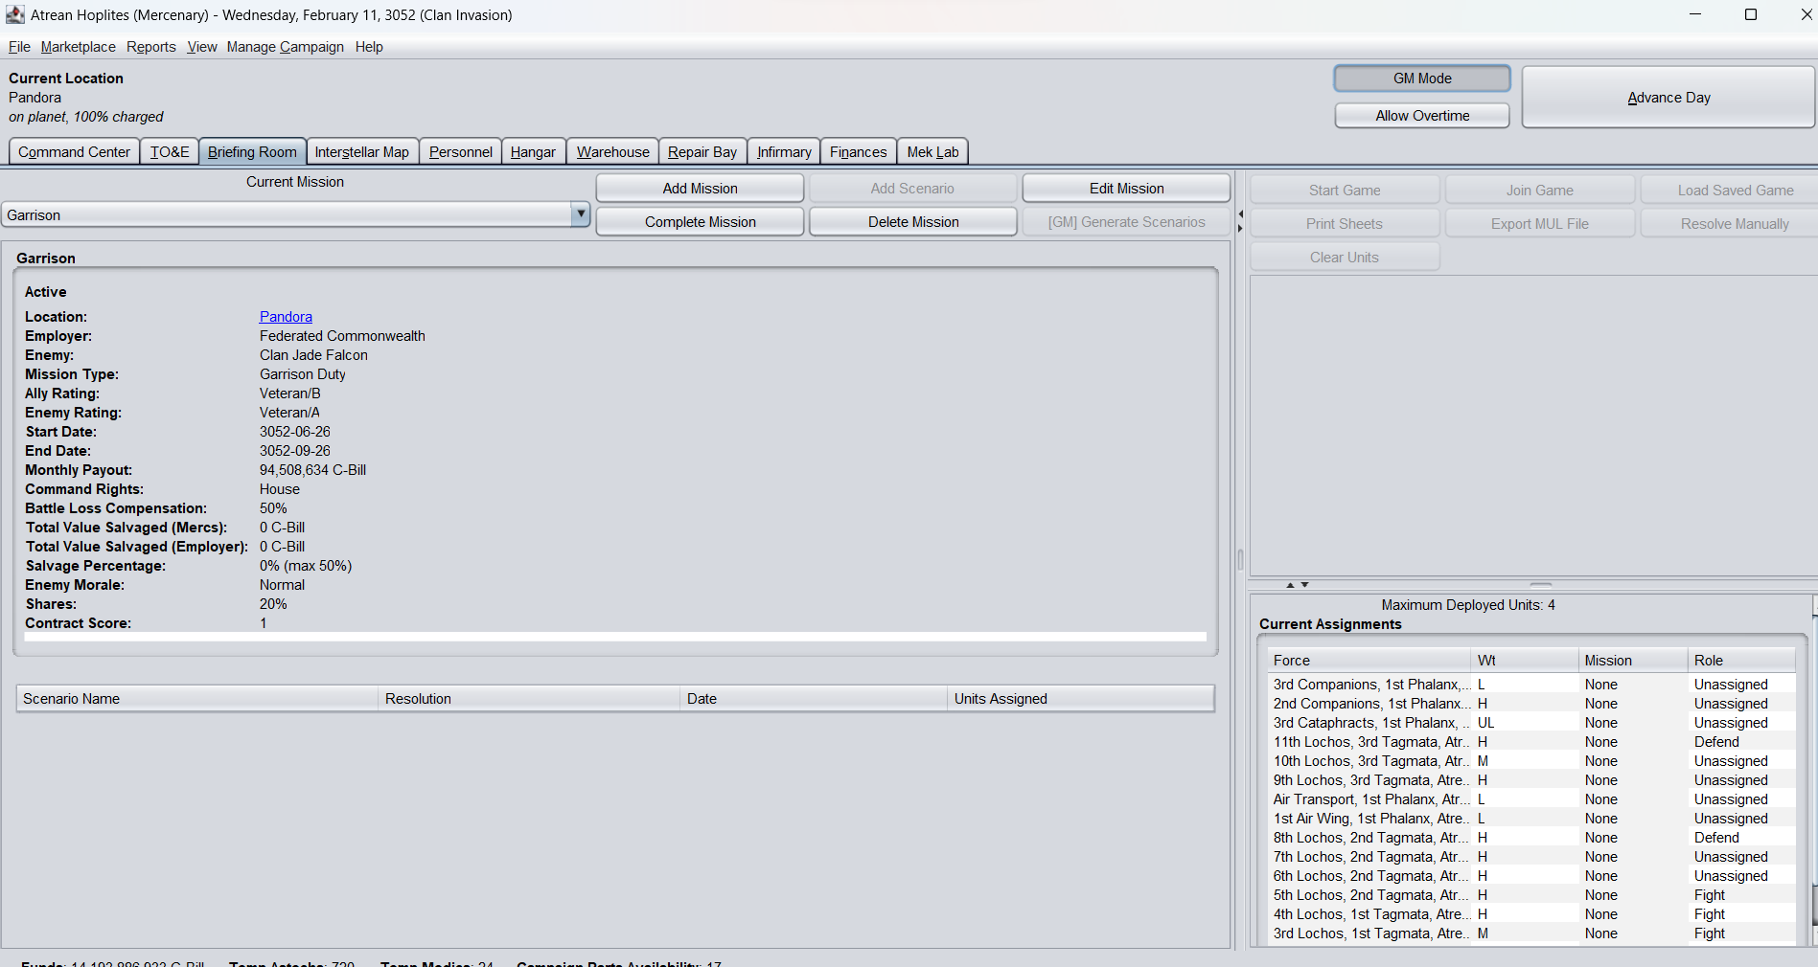Open the Manage Campaign menu

pyautogui.click(x=285, y=46)
